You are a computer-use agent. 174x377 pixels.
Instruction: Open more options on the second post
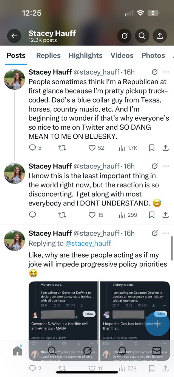166,166
